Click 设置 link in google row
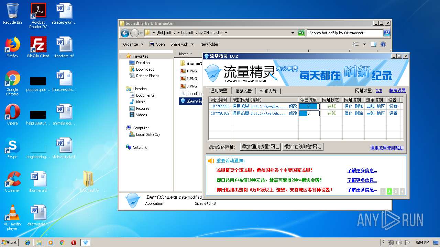 393,106
